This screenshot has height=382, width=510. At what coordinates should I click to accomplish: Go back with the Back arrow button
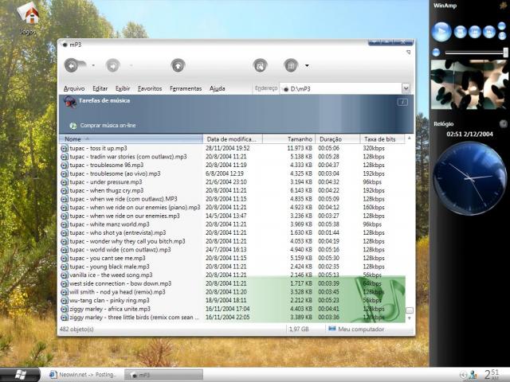click(72, 66)
